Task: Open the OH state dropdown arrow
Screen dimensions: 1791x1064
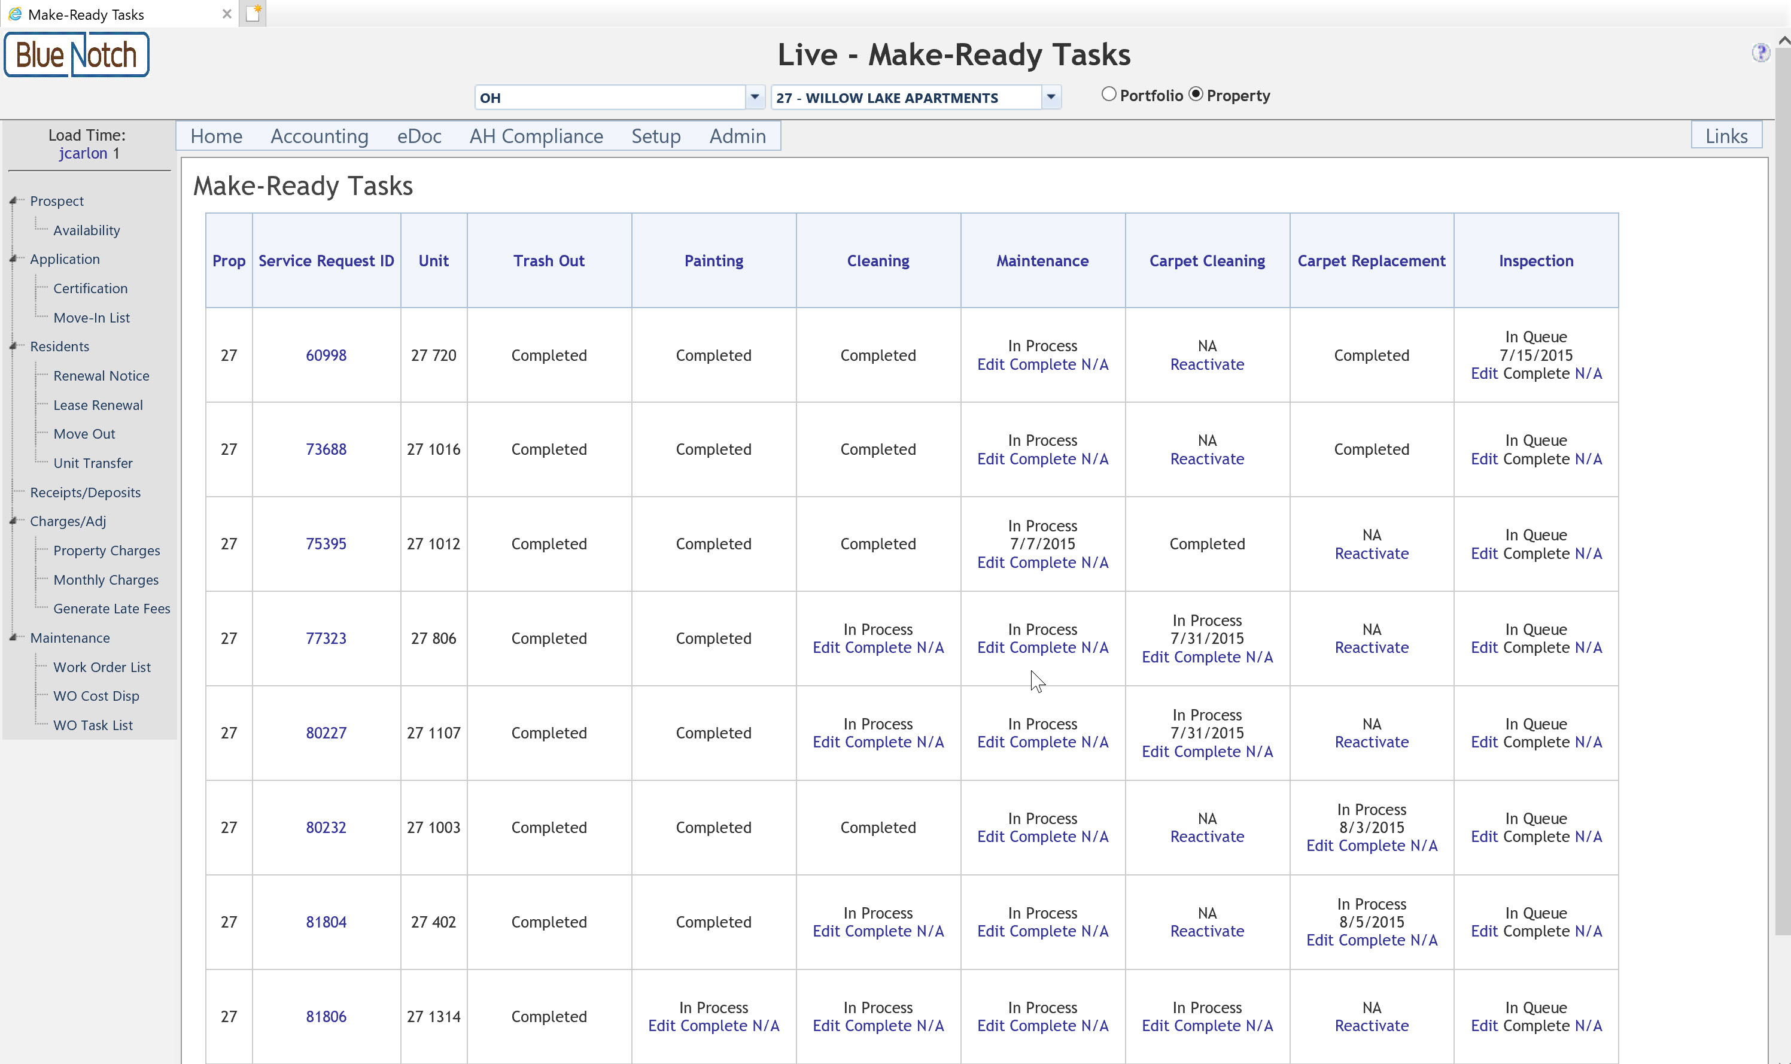Action: pyautogui.click(x=754, y=97)
